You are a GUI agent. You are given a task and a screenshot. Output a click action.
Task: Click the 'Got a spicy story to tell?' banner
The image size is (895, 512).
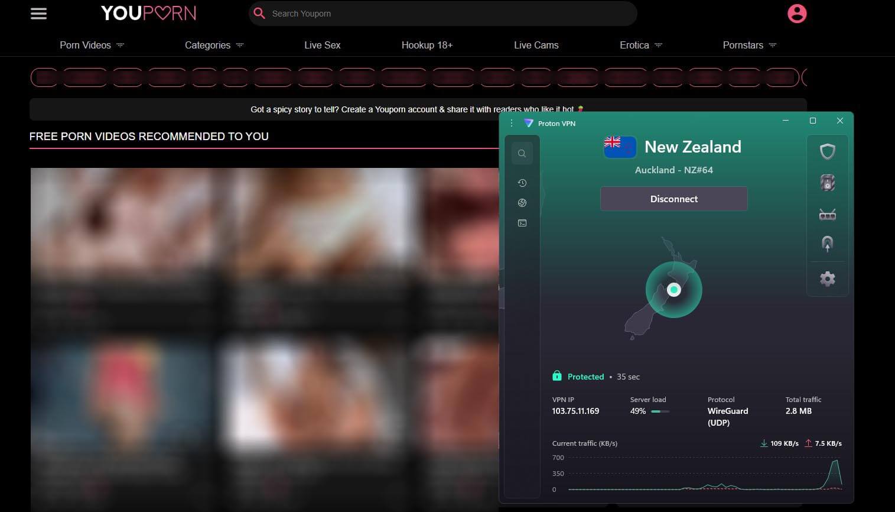418,109
